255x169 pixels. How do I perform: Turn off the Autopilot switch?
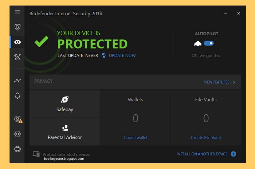209,43
